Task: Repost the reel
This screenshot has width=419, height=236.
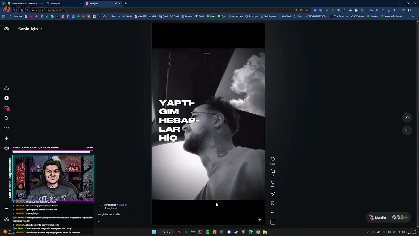Action: point(273,182)
